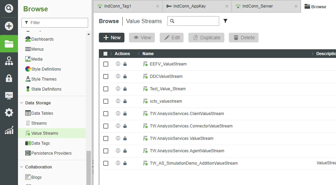Check the DDCValueStream row checkbox
Image resolution: width=336 pixels, height=185 pixels.
106,76
